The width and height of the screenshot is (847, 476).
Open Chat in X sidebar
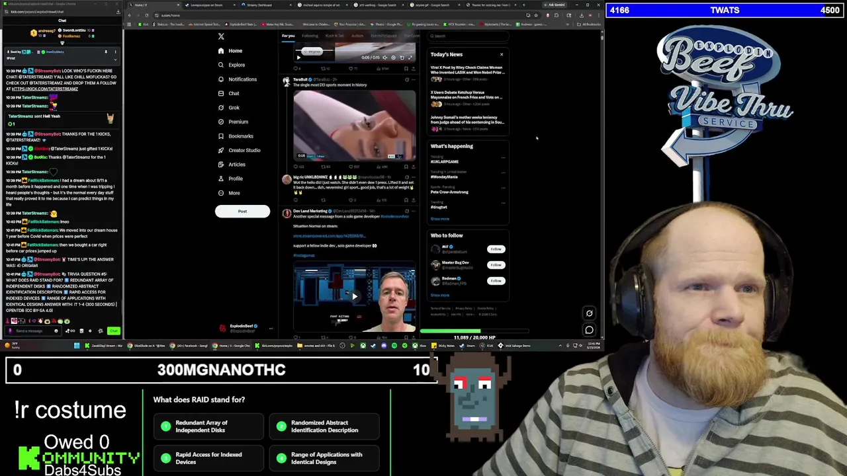click(x=228, y=93)
